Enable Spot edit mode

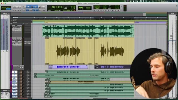[8, 7]
